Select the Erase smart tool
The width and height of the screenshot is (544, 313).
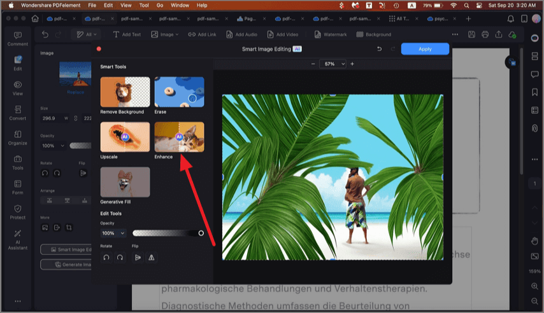[x=180, y=95]
